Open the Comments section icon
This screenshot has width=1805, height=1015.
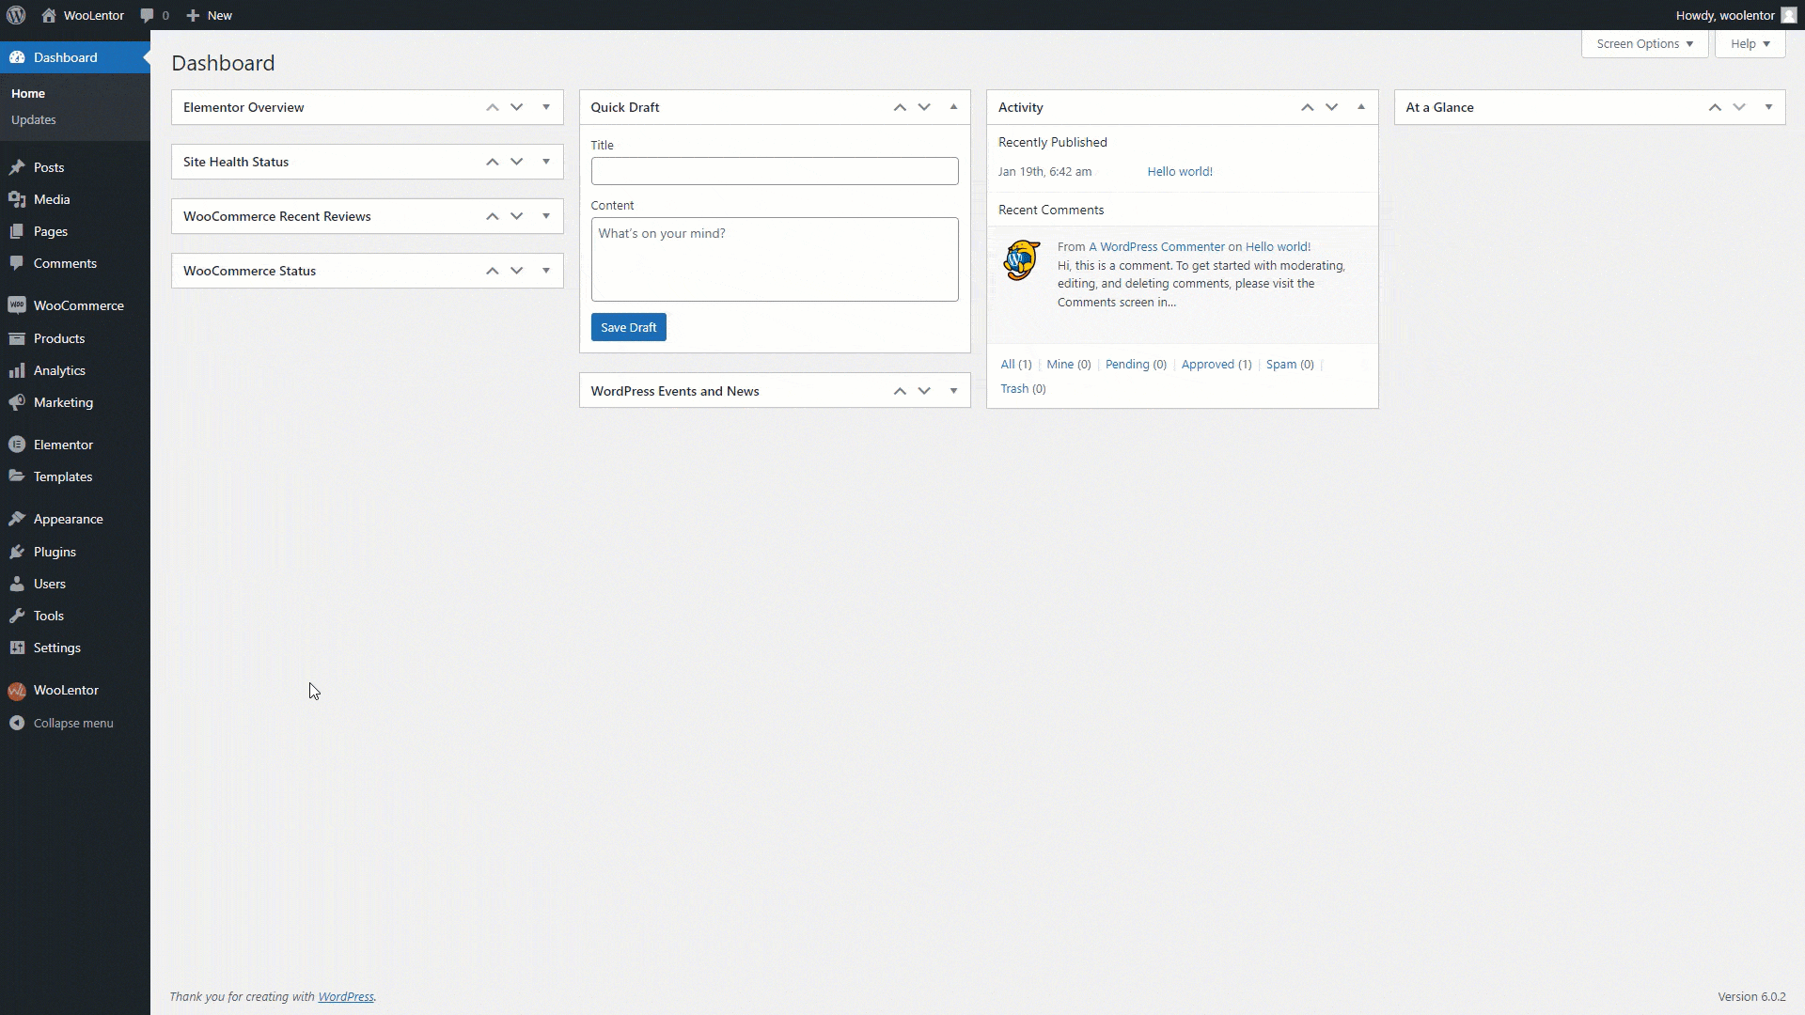[16, 263]
